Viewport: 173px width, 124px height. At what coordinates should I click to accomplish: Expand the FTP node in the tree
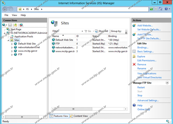pos(12,55)
